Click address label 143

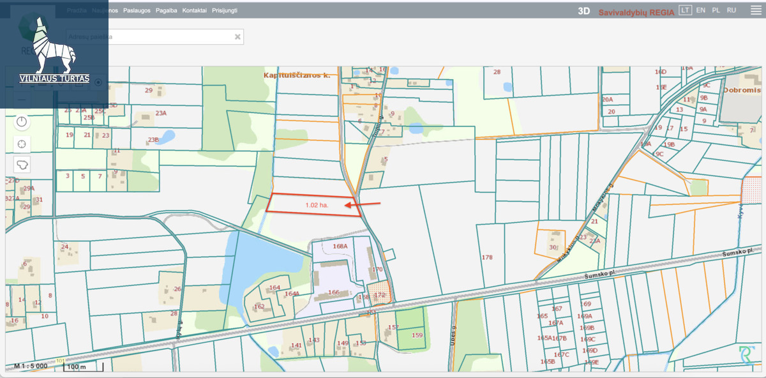click(314, 340)
